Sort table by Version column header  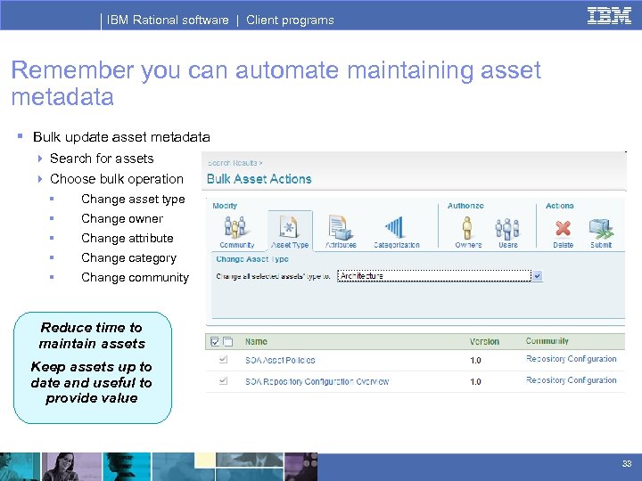coord(484,341)
